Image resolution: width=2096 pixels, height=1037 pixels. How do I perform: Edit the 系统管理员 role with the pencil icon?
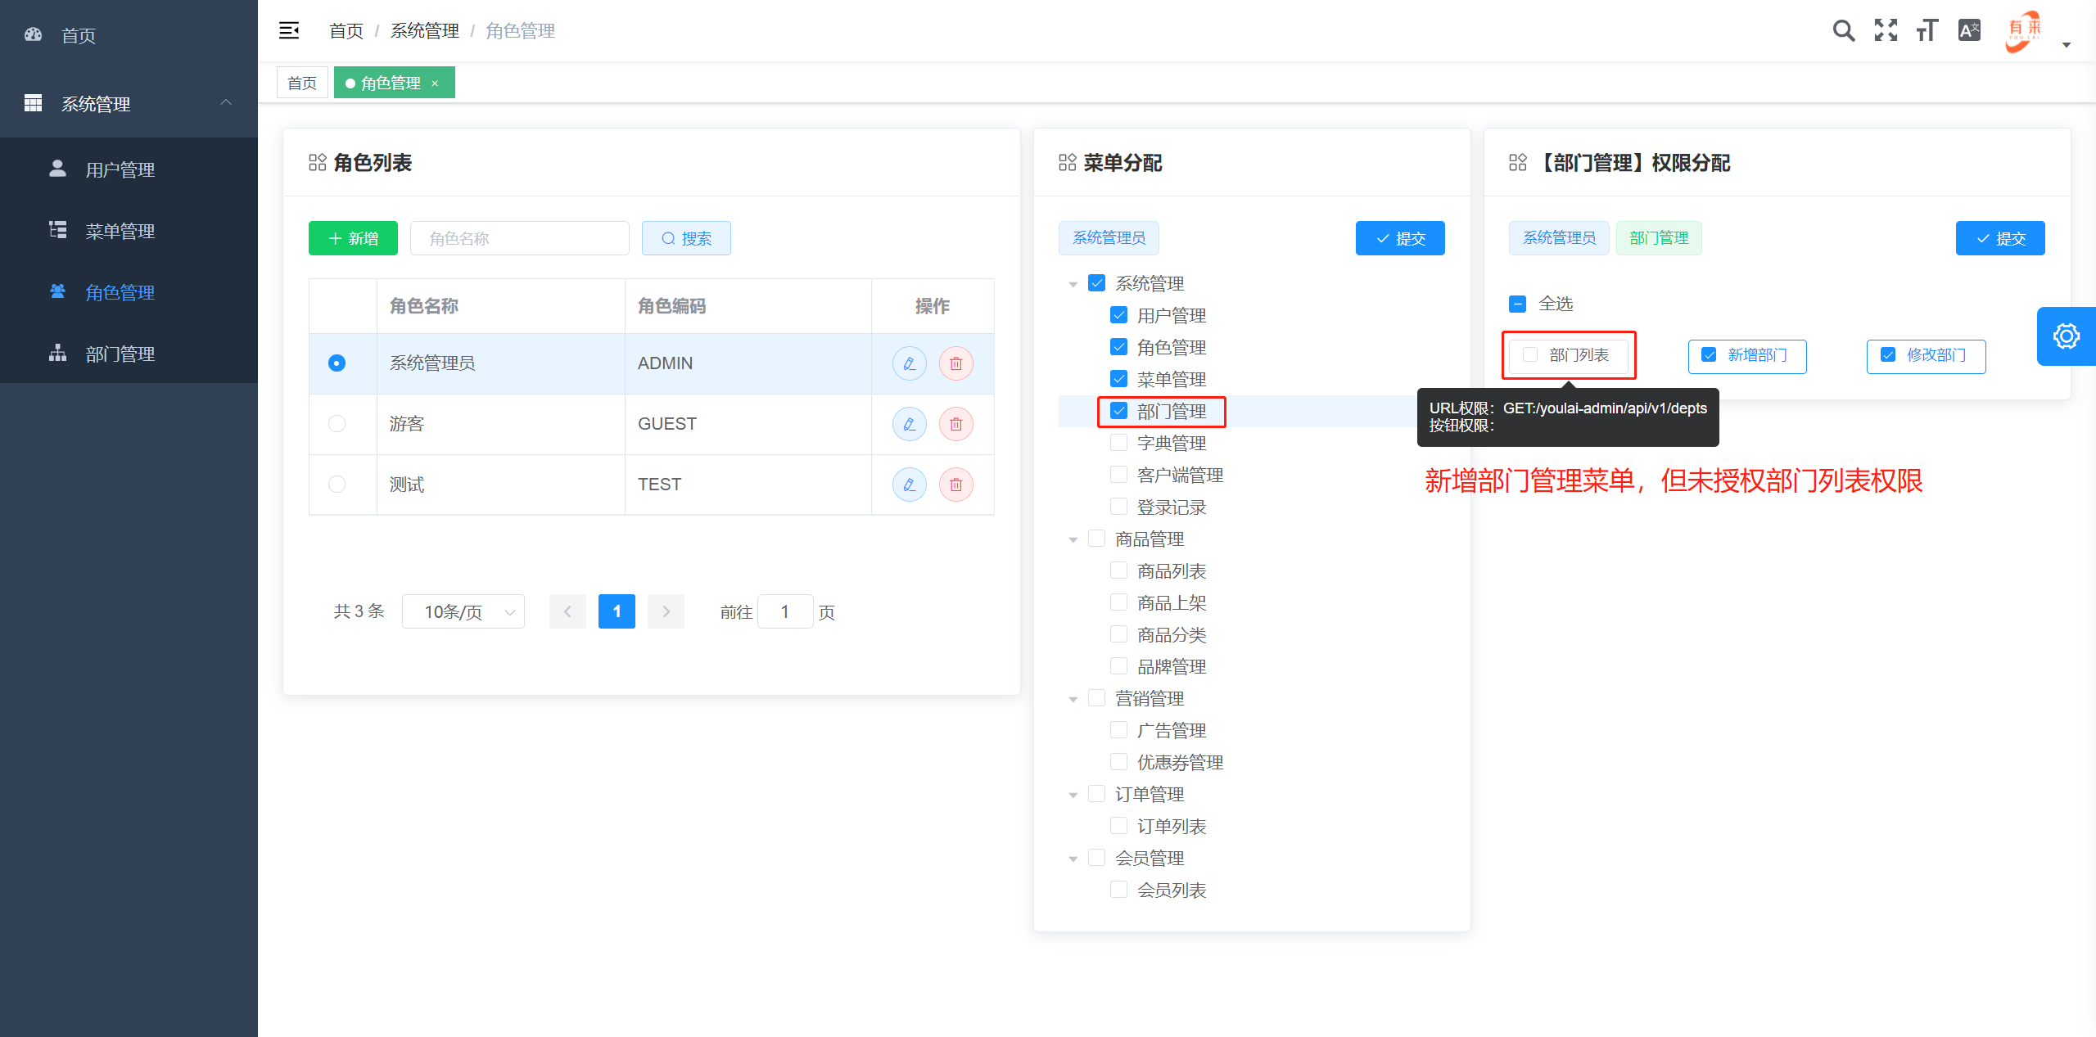[x=908, y=363]
